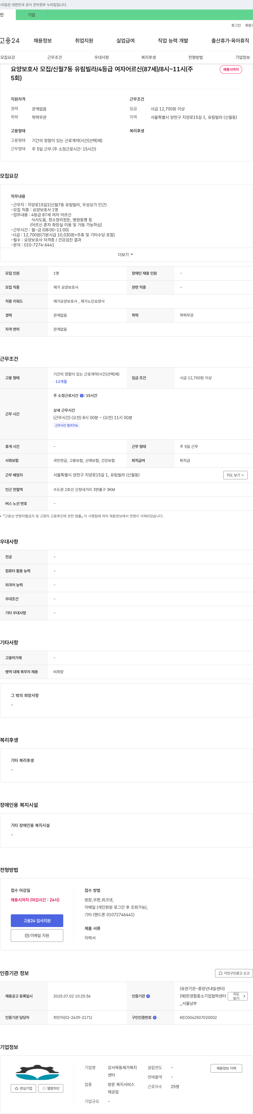The width and height of the screenshot is (253, 1114).
Task: Jump to the 모집요강 section tab
Action: click(x=8, y=58)
